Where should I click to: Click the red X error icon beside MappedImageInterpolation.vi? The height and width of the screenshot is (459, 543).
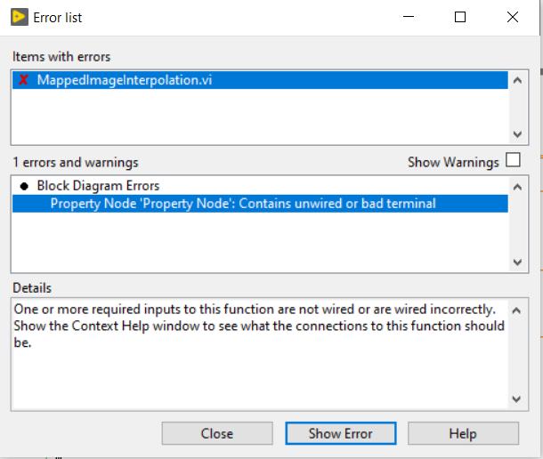pyautogui.click(x=24, y=80)
